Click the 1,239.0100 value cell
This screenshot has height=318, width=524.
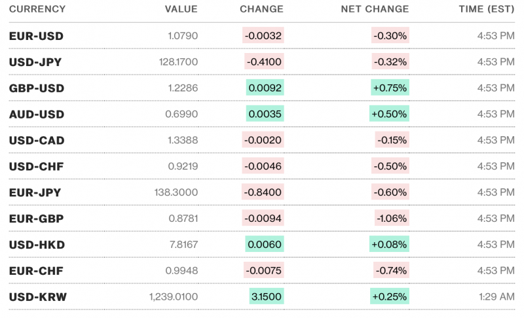174,297
